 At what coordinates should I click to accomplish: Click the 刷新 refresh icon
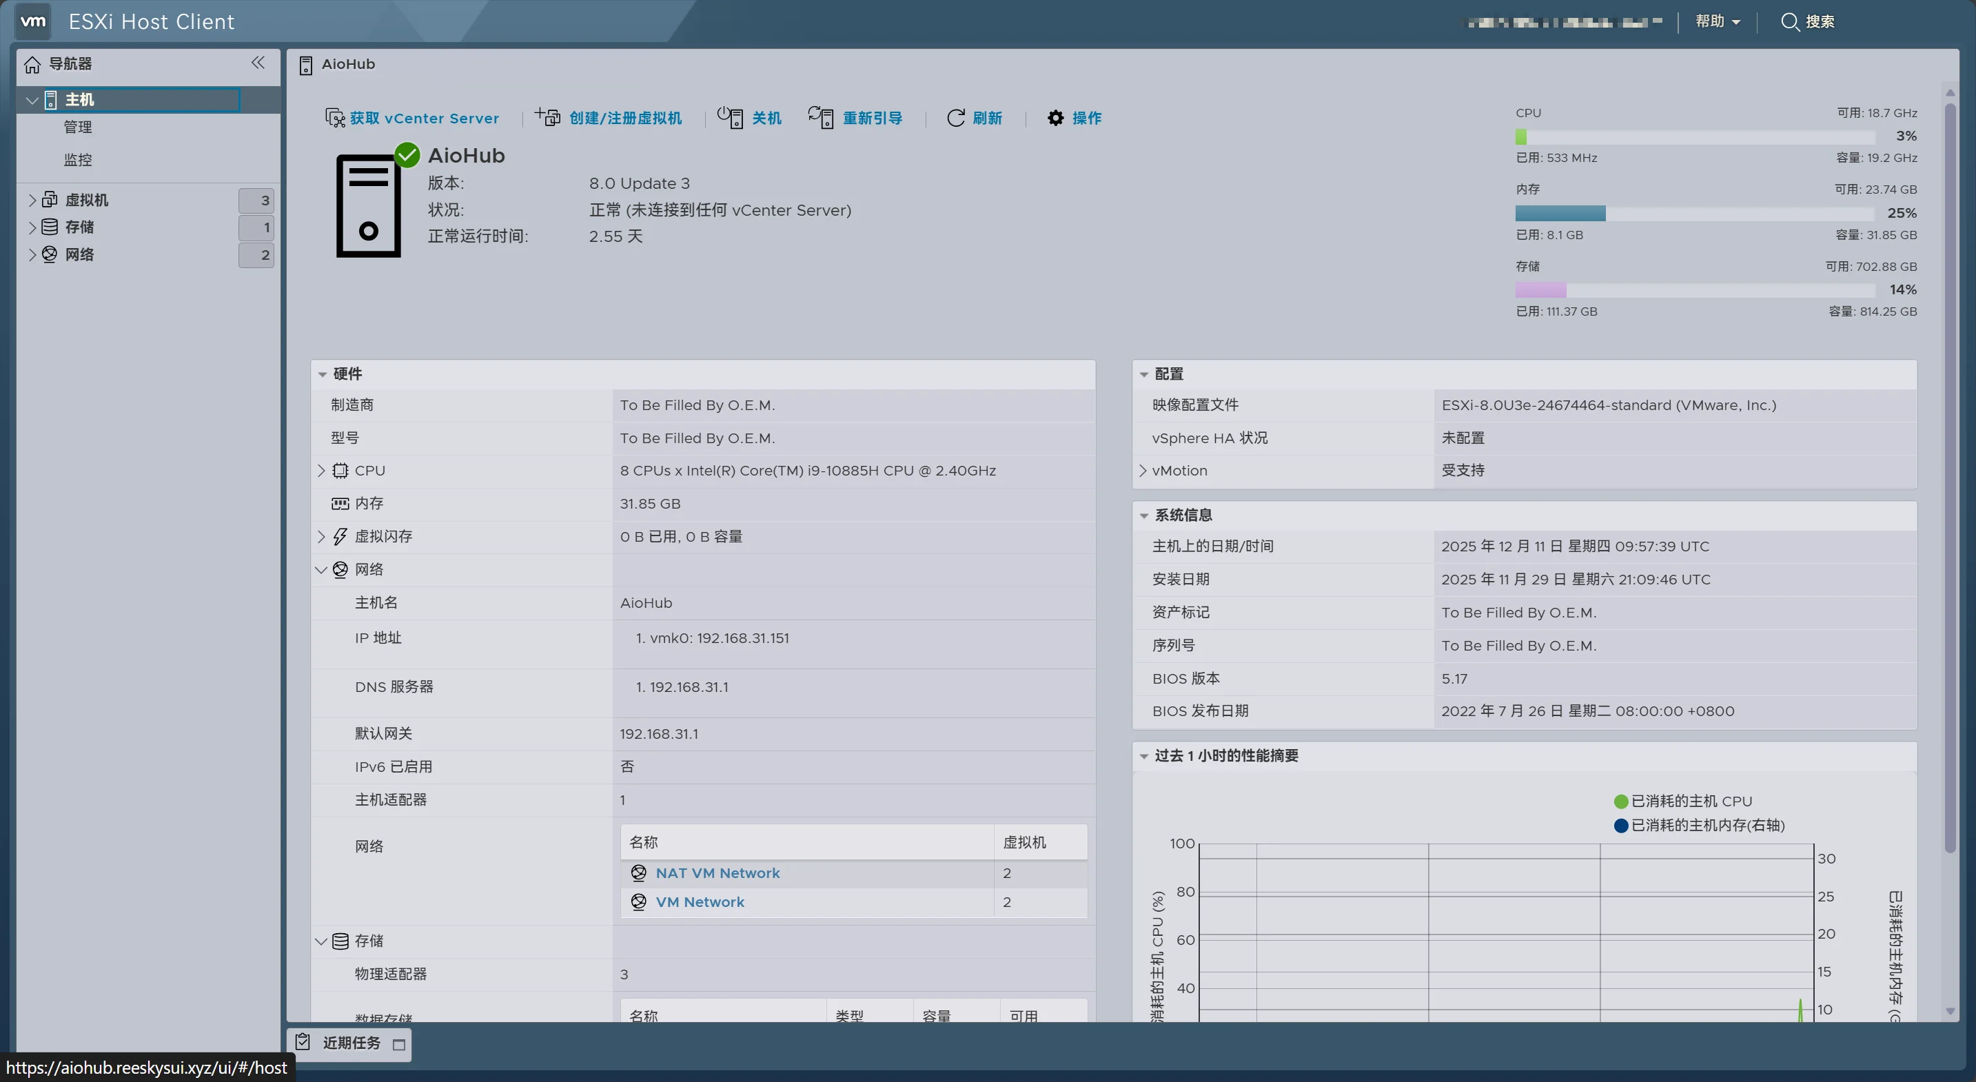(x=955, y=117)
